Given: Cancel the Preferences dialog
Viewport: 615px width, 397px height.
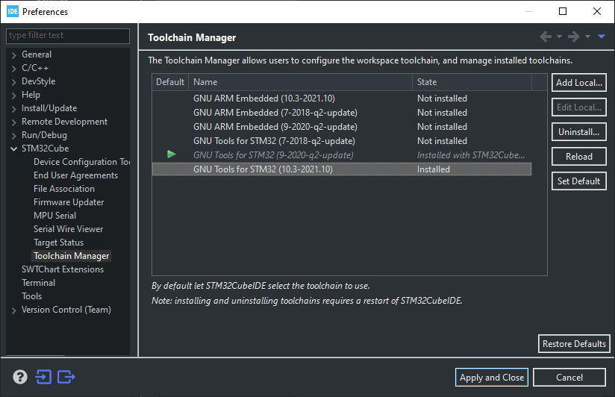Looking at the screenshot, I should tap(569, 378).
